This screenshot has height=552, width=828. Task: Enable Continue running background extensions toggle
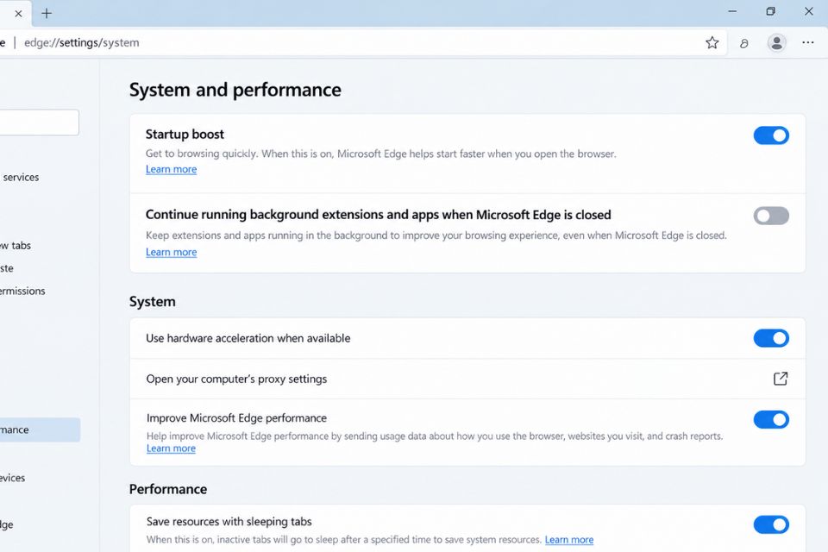click(771, 216)
